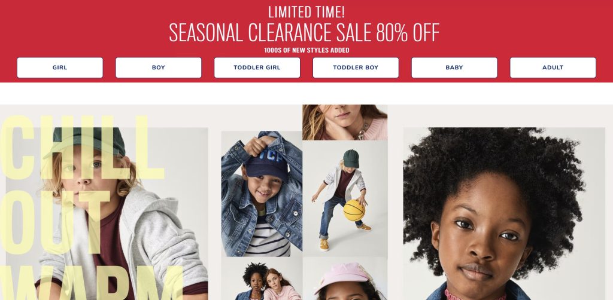Image resolution: width=613 pixels, height=300 pixels.
Task: Open photo of two girls posing together
Action: (x=262, y=278)
